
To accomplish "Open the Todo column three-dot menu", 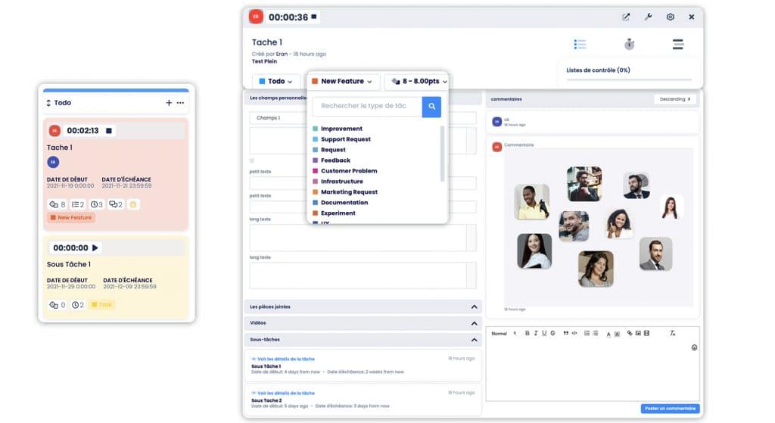I will pyautogui.click(x=180, y=103).
